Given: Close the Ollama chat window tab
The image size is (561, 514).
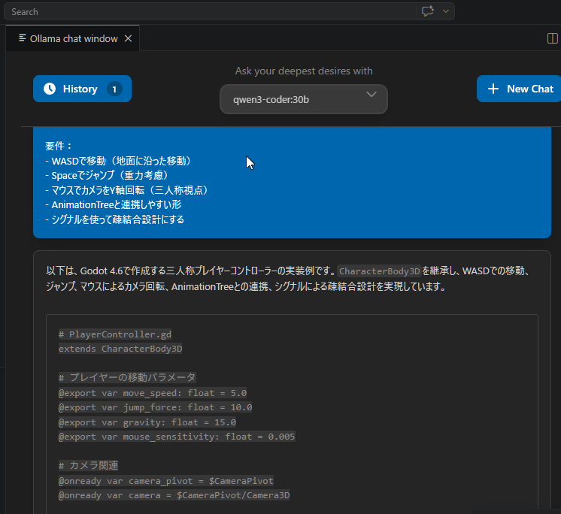Looking at the screenshot, I should (128, 38).
